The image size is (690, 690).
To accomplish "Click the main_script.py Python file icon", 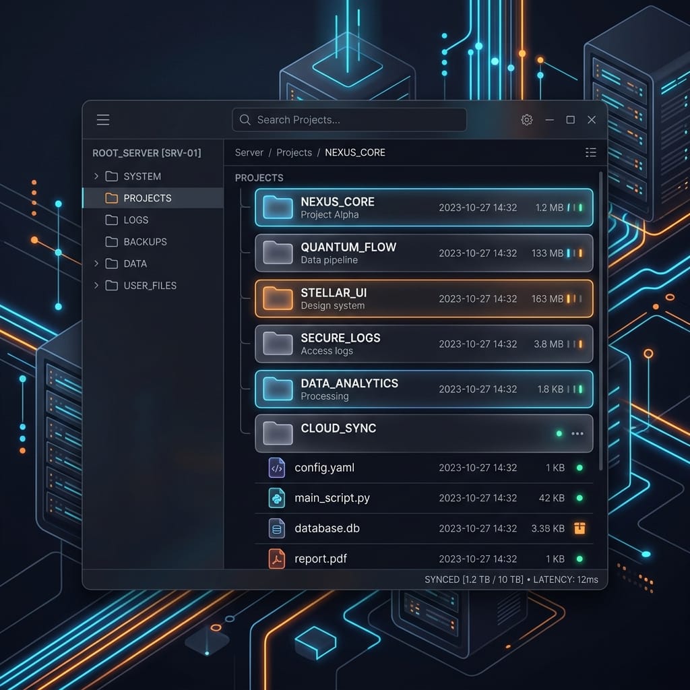I will pyautogui.click(x=277, y=498).
